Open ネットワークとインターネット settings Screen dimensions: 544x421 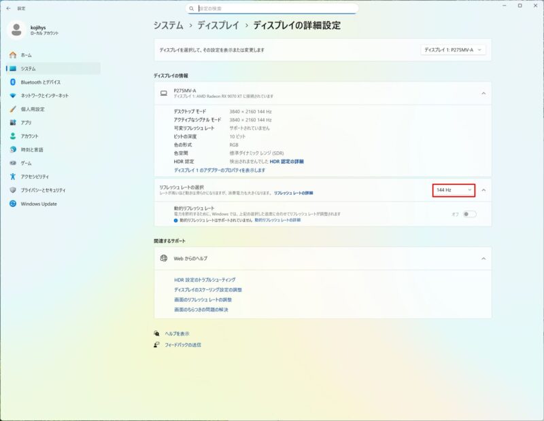[x=54, y=96]
